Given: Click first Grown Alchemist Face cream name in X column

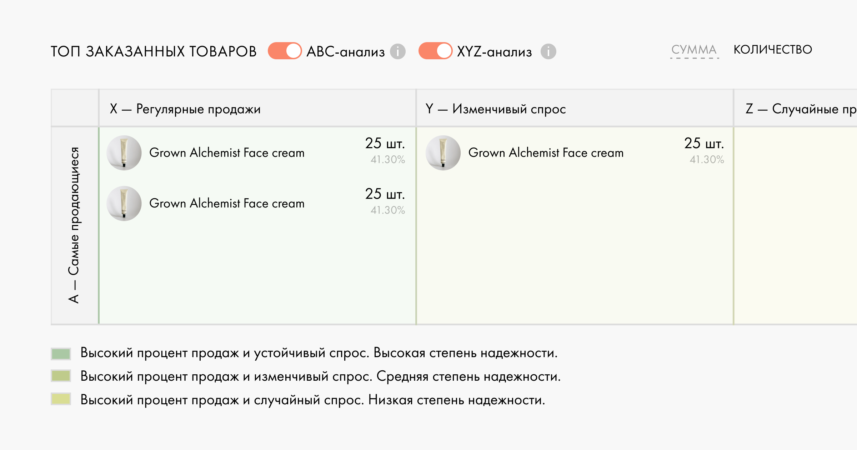Looking at the screenshot, I should (x=227, y=153).
